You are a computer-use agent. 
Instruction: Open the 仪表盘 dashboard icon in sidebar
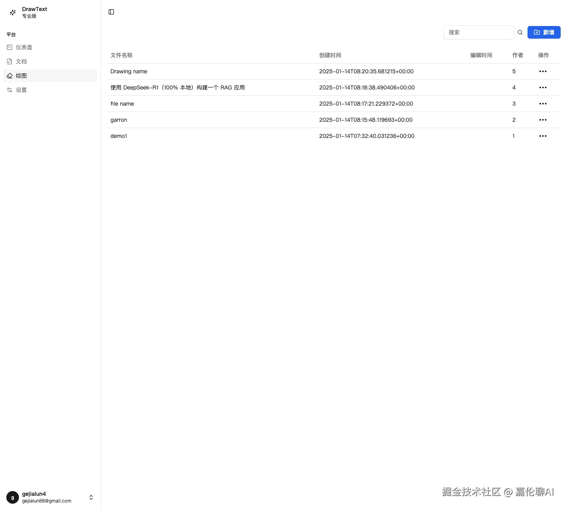[9, 47]
